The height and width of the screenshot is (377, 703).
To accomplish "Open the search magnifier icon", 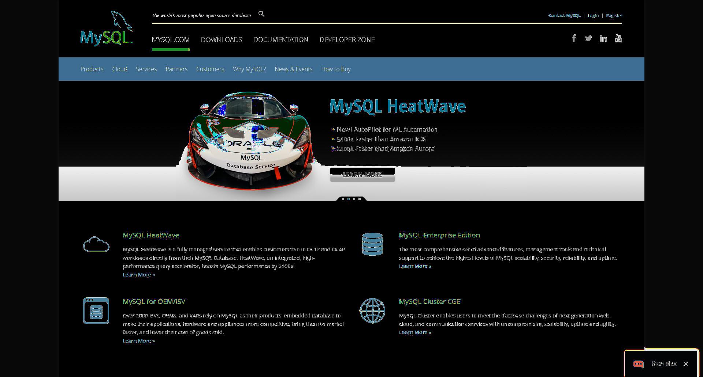I will [261, 14].
